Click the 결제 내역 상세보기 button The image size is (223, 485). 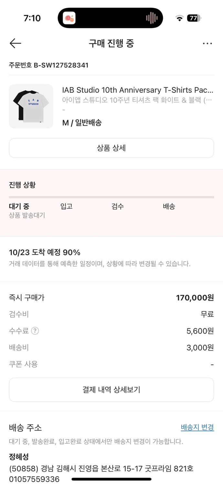click(111, 390)
